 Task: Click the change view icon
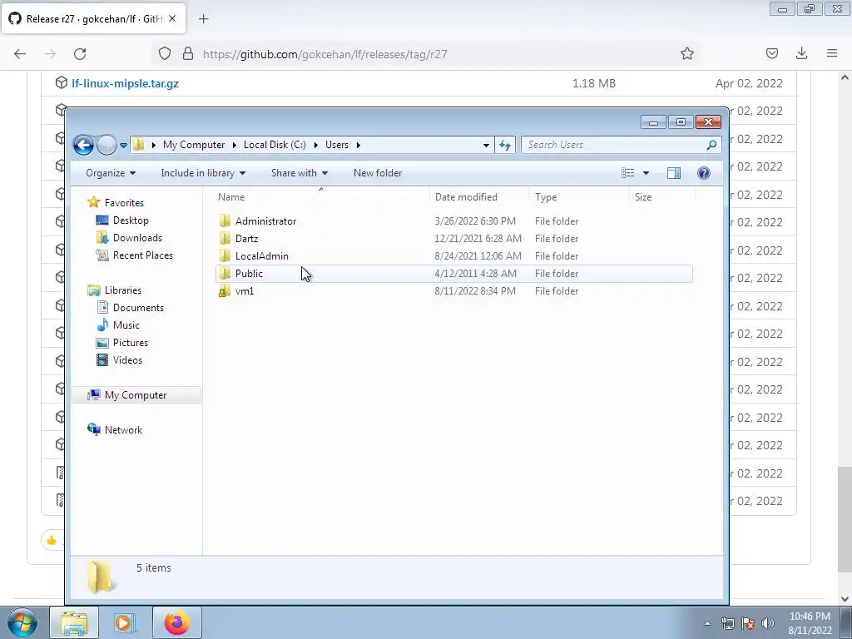(x=627, y=173)
